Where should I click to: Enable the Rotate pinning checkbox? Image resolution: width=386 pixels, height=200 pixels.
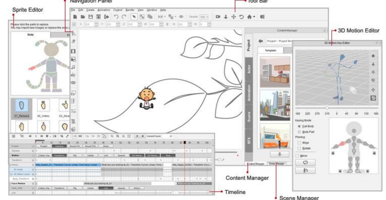pos(299,149)
